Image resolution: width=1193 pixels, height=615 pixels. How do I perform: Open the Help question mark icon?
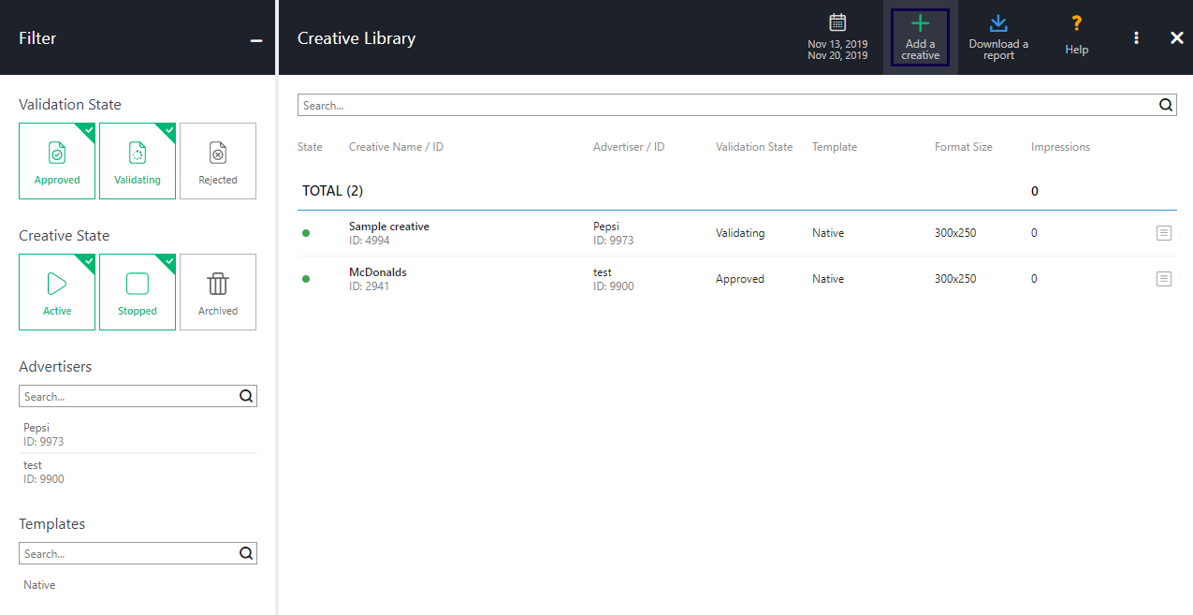point(1076,25)
